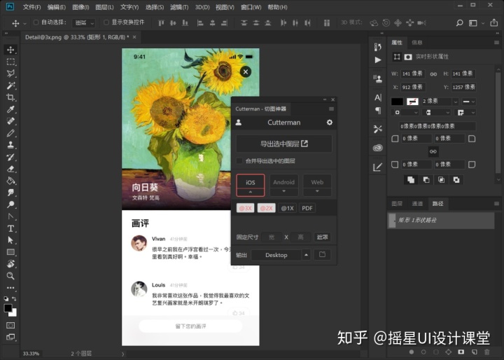Open the 文件(F) menu

[31, 7]
